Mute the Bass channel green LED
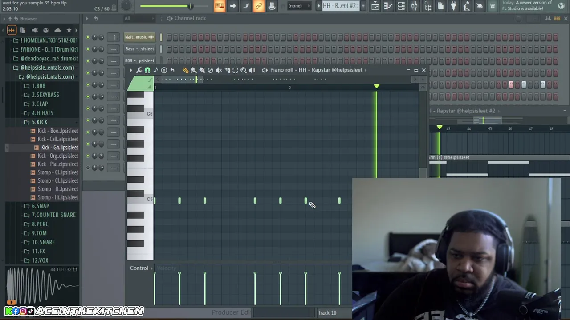This screenshot has width=570, height=320. [x=88, y=49]
